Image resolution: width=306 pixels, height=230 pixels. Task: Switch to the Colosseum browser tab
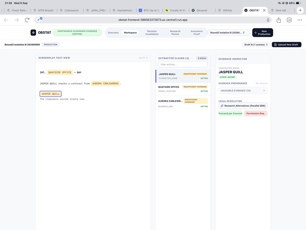click(x=69, y=10)
